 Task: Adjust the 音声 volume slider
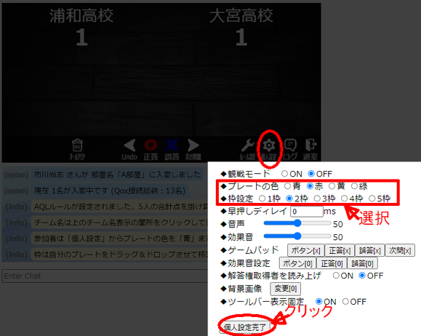pyautogui.click(x=297, y=223)
